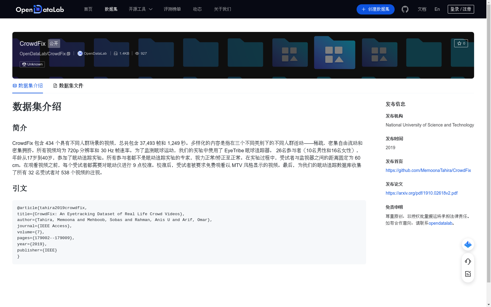This screenshot has height=307, width=491.
Task: Open 动态 in the navigation
Action: click(197, 9)
